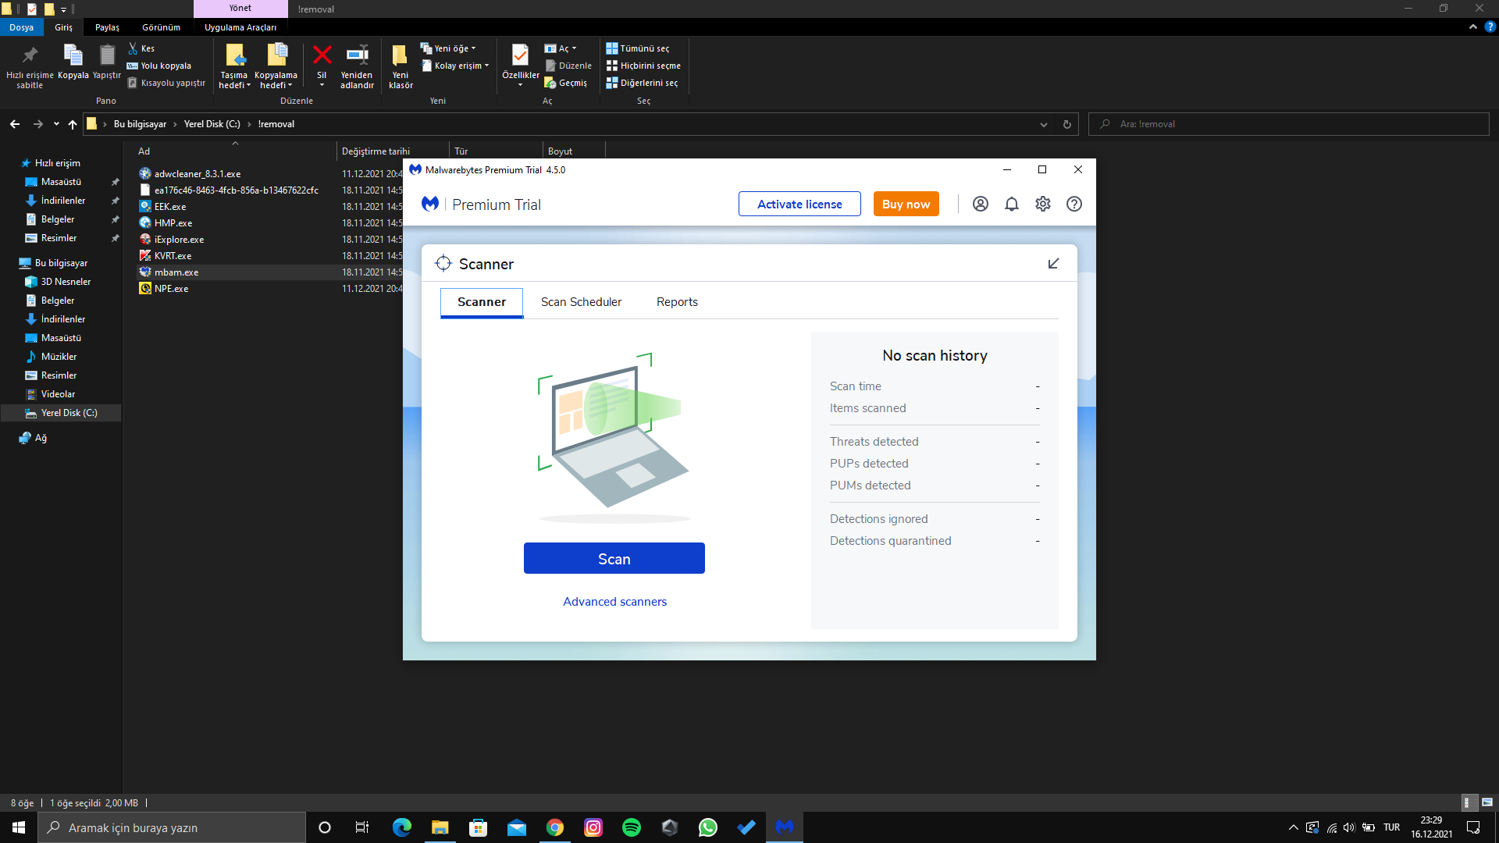Open Malwarebytes settings gear
The width and height of the screenshot is (1499, 843).
1043,204
